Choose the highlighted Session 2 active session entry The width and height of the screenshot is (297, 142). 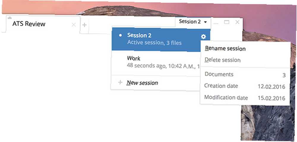click(161, 39)
